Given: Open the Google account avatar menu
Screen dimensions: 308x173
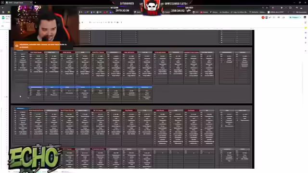Looking at the screenshot, I should [x=305, y=17].
